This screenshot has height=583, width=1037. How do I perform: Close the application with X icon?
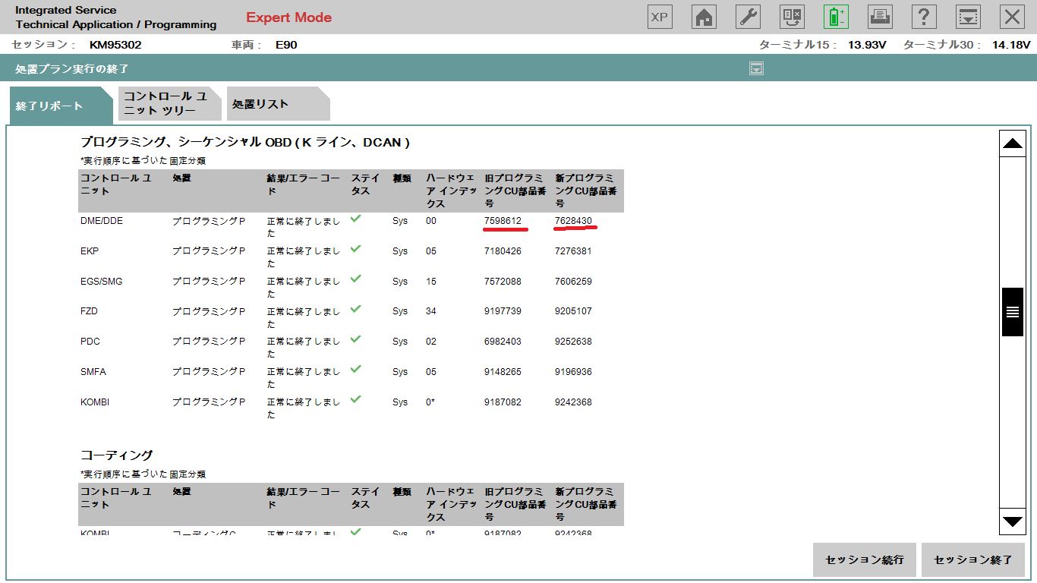pos(1011,17)
